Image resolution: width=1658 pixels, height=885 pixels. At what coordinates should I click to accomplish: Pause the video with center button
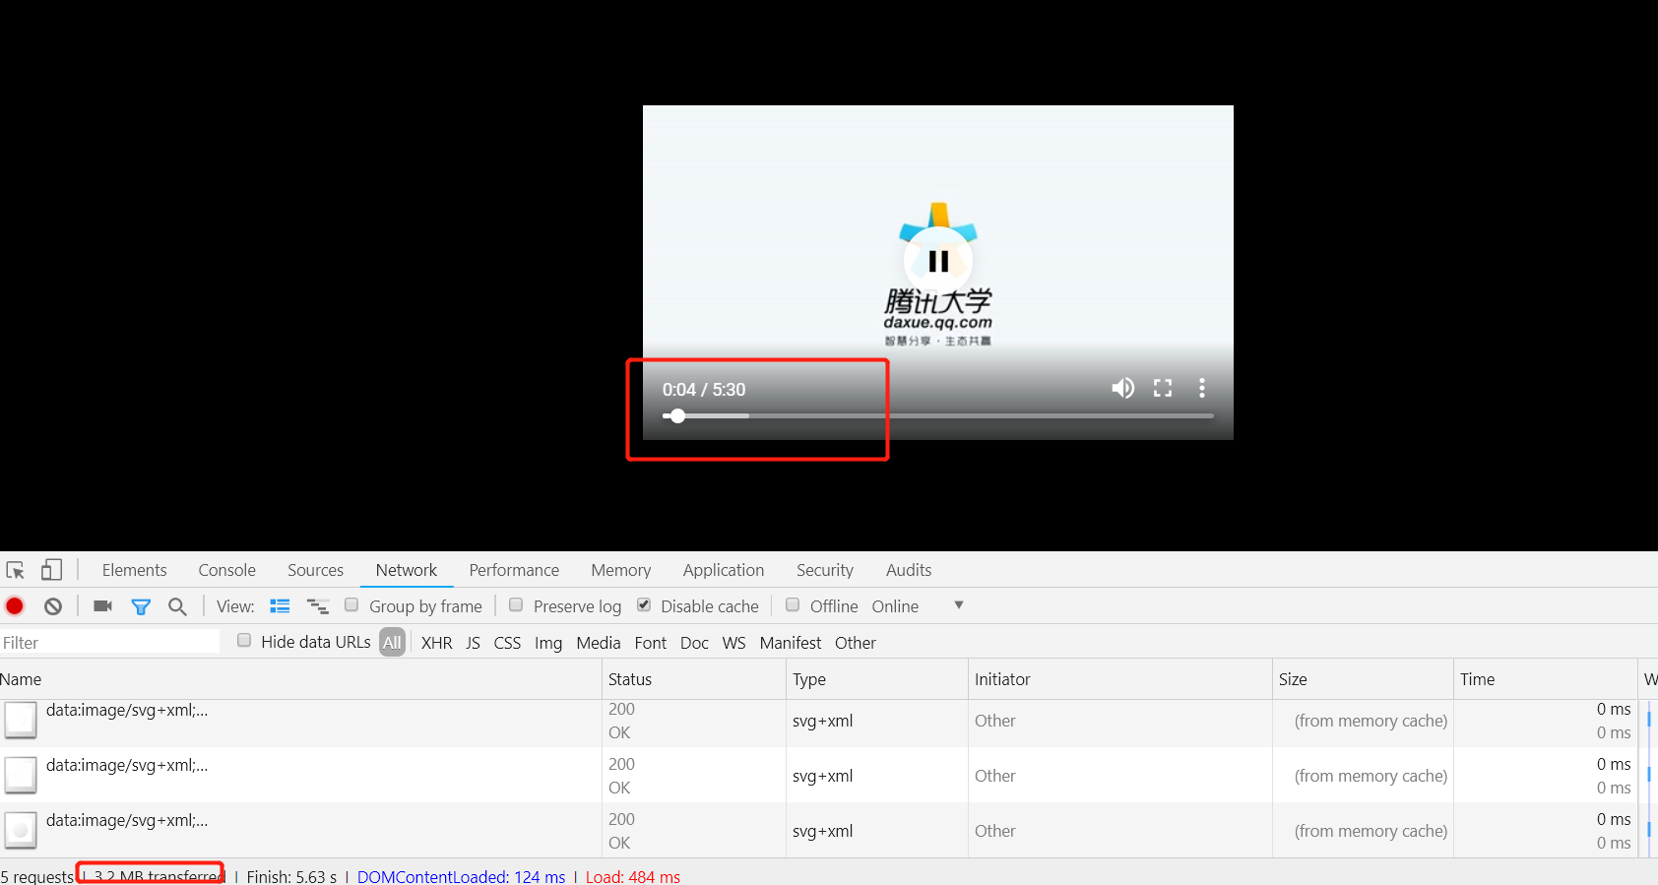click(938, 261)
